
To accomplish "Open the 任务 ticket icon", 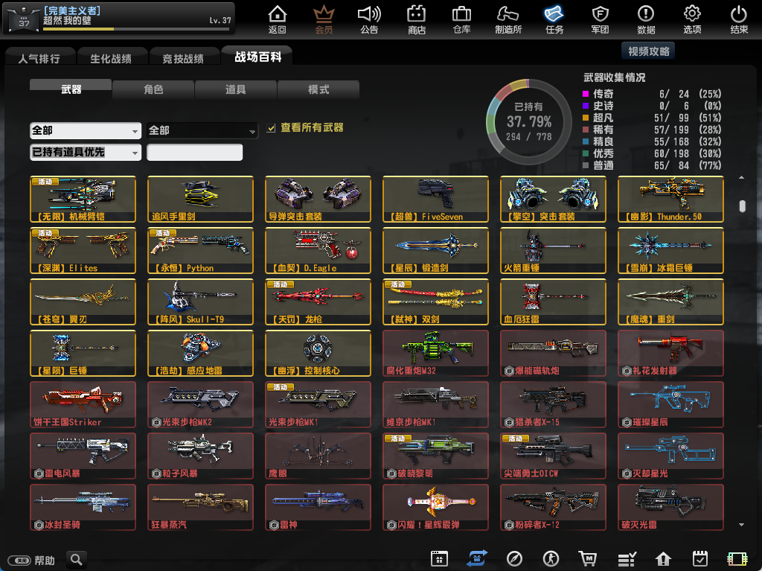I will (554, 15).
